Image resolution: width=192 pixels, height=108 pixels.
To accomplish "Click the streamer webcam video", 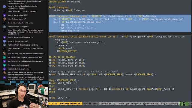I will 24,94.
